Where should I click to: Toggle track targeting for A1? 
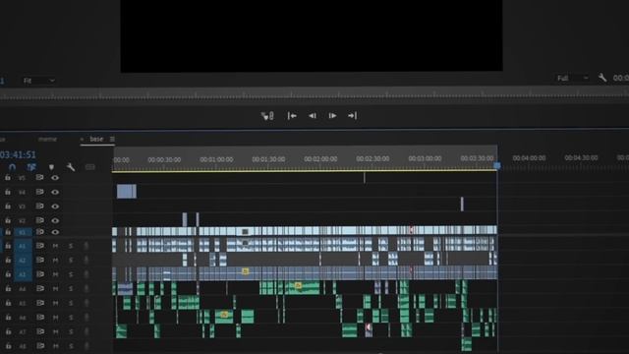[23, 246]
